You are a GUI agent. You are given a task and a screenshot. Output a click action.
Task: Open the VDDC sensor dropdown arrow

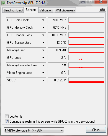(x=43, y=80)
